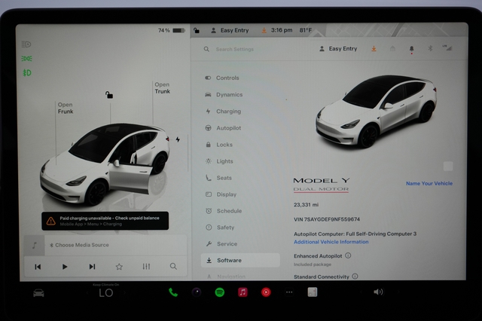The width and height of the screenshot is (482, 321).
Task: Tap the orange download icon in status bar
Action: (x=264, y=30)
